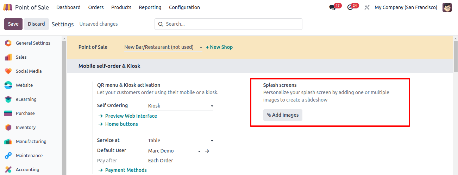Click the + New Shop link

point(219,47)
